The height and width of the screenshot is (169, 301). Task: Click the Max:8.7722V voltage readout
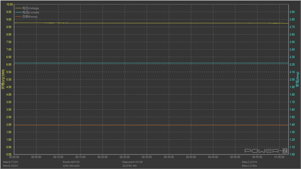pyautogui.click(x=11, y=162)
